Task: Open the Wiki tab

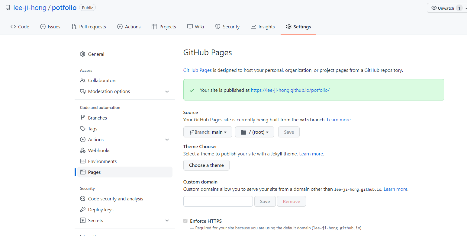Action: 195,27
